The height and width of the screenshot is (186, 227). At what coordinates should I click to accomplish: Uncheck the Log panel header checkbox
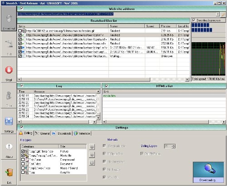[x=21, y=86]
